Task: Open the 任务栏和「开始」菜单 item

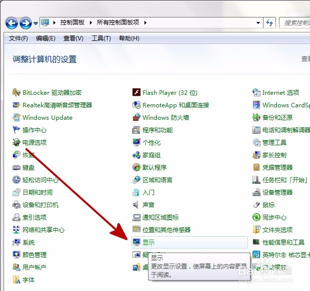Action: (281, 180)
